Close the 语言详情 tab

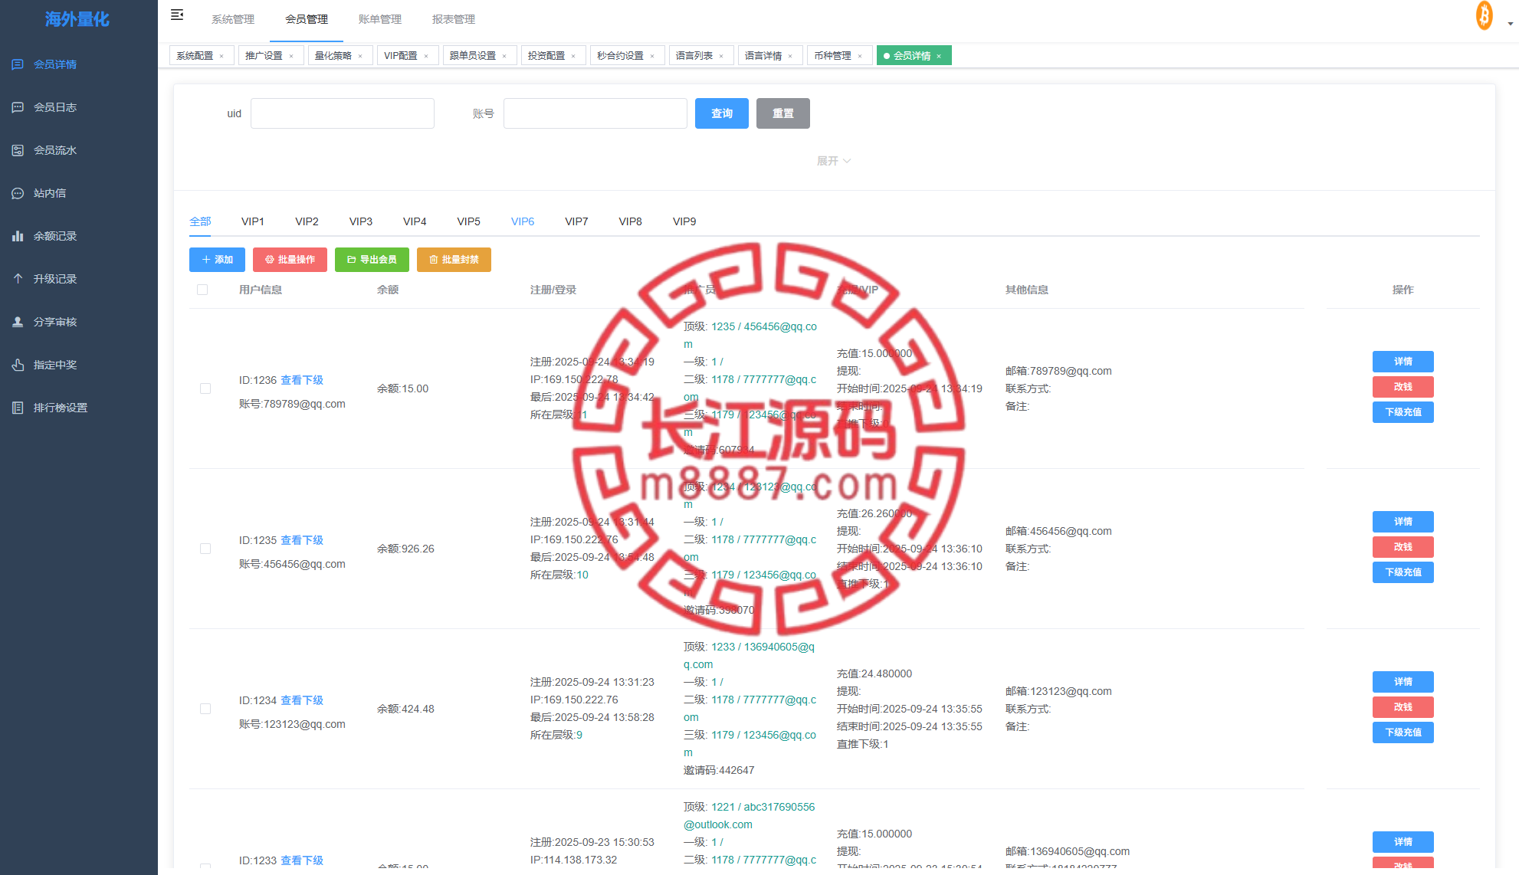(790, 56)
